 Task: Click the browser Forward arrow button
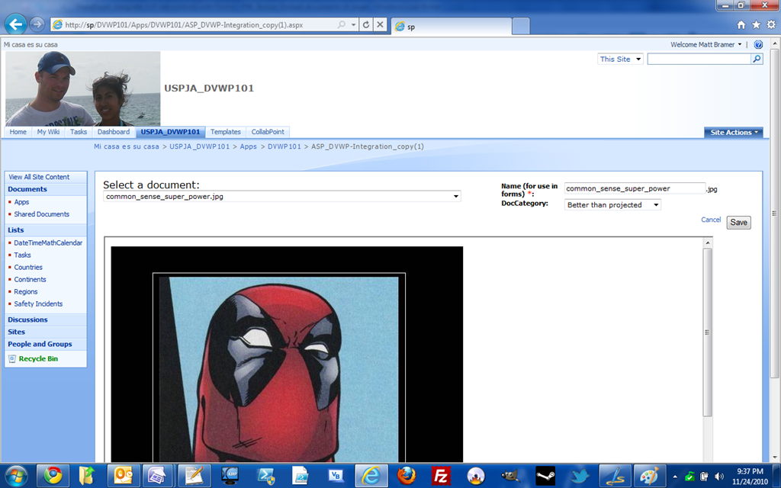37,24
